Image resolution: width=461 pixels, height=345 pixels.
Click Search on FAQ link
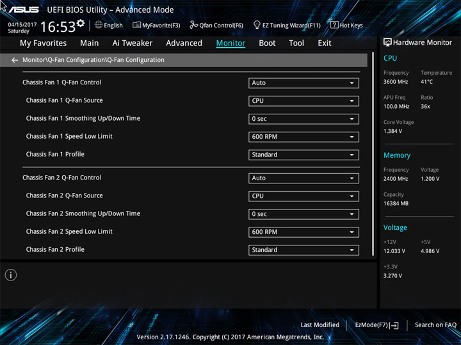[x=435, y=325]
